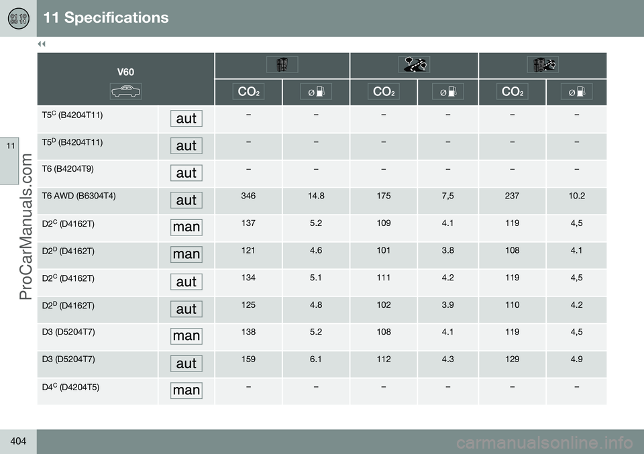Click the combined CO2 value 110
This screenshot has height=454, width=644.
click(x=512, y=305)
